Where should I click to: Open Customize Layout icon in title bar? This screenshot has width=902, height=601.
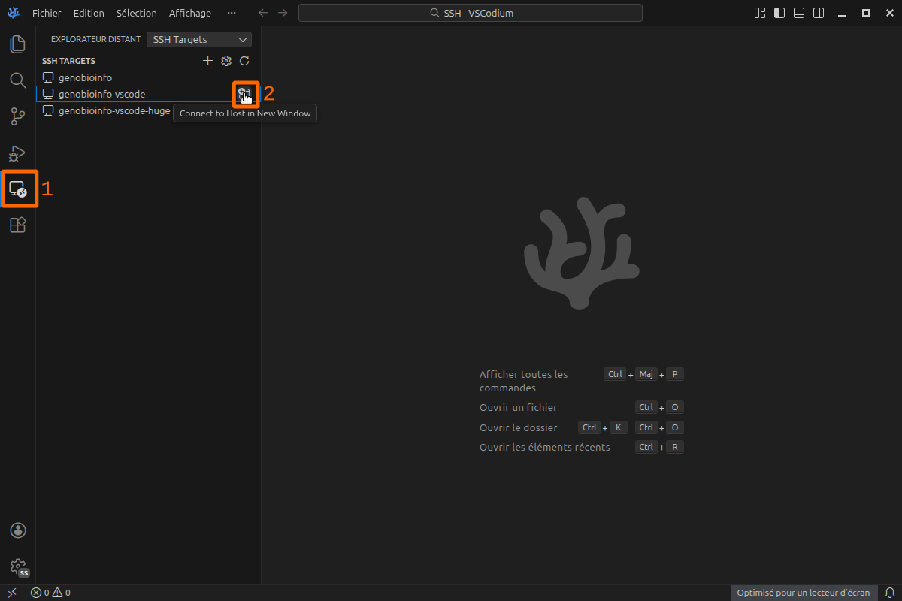click(x=760, y=13)
